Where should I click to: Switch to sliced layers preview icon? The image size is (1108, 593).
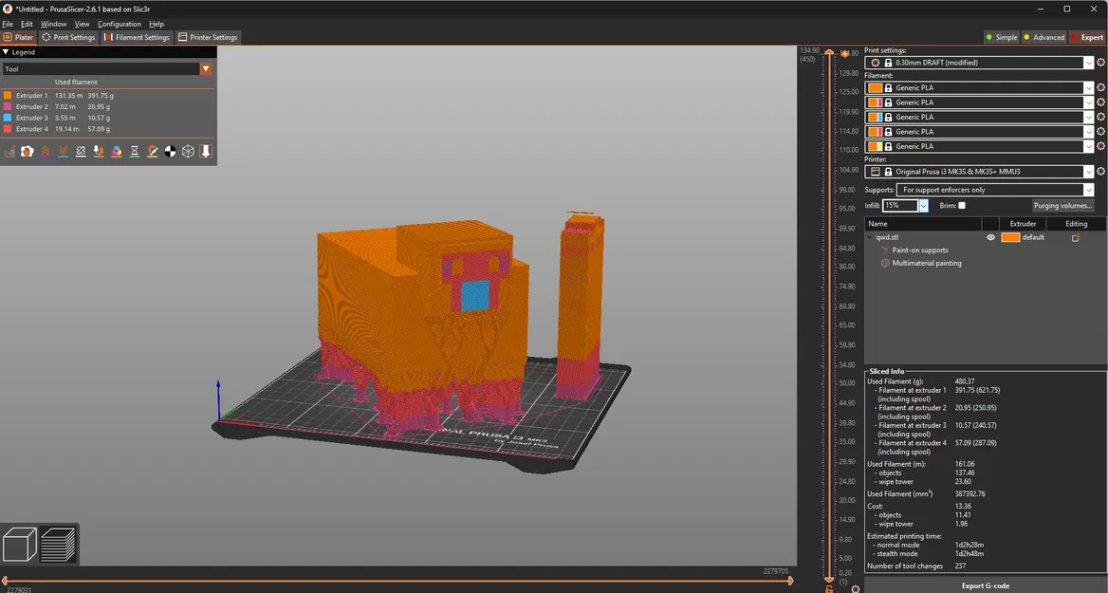point(58,545)
